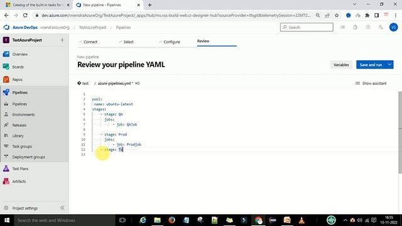Open the VS account avatar
This screenshot has width=402, height=226.
(394, 27)
